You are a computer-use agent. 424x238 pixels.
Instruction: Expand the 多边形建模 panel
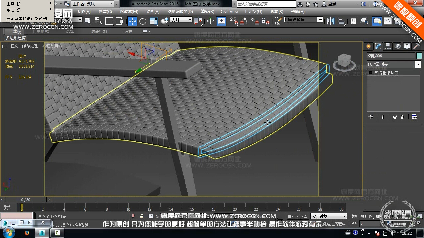click(x=16, y=38)
